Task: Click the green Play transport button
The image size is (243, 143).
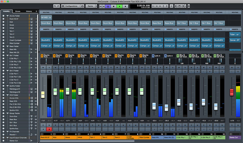Action: 119,6
